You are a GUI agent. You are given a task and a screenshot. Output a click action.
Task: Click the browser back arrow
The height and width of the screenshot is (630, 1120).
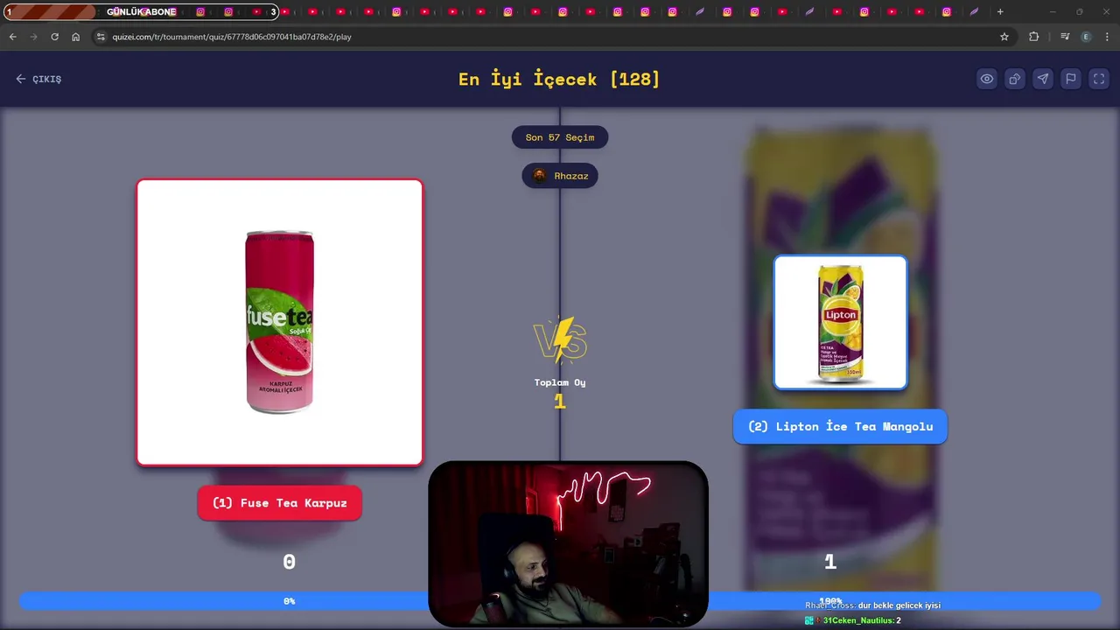(x=12, y=37)
